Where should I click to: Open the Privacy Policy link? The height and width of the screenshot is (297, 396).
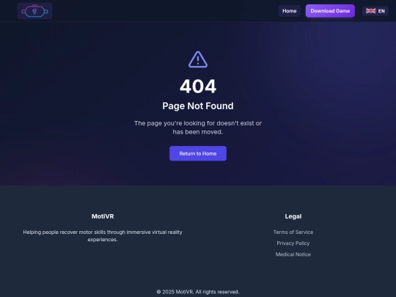coord(293,243)
